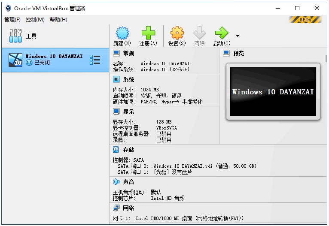Open the Help 帮助(H) menu
This screenshot has height=226, width=329.
tap(58, 20)
